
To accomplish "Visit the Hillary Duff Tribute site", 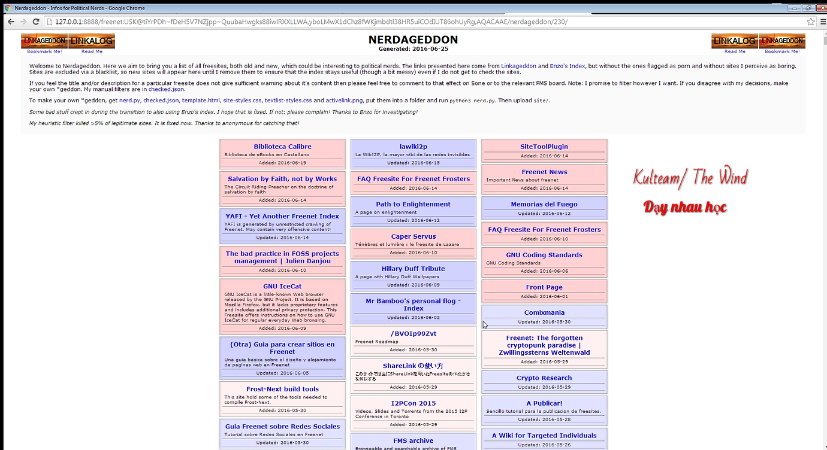I will [x=413, y=269].
